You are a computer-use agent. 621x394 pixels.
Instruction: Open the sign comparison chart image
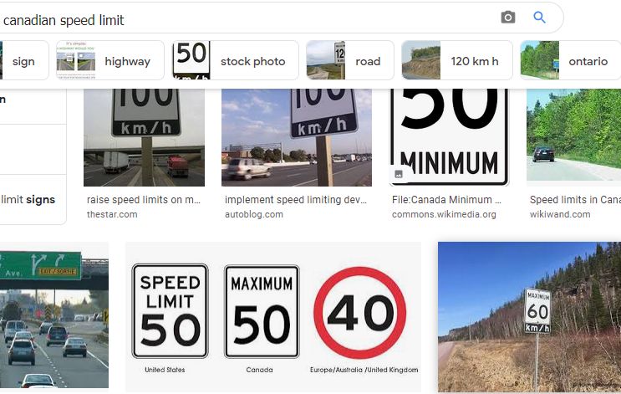[x=273, y=317]
